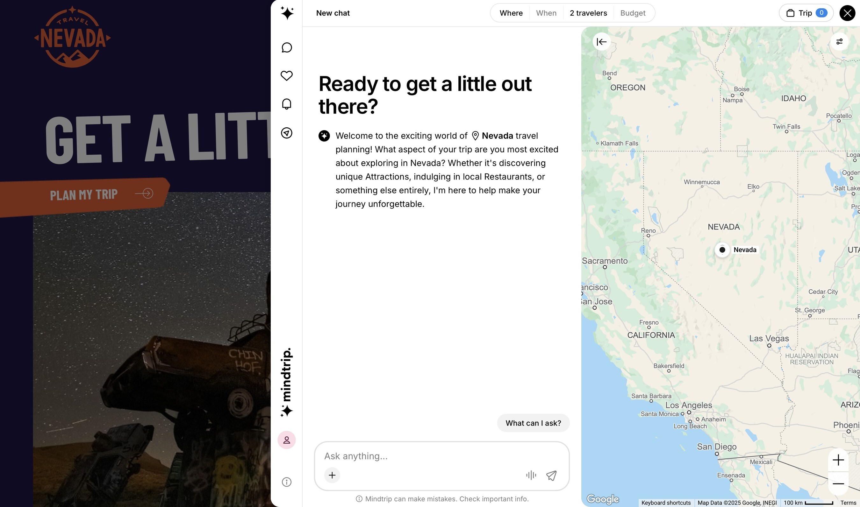Open saved likes via heart icon
This screenshot has width=860, height=507.
pos(286,75)
